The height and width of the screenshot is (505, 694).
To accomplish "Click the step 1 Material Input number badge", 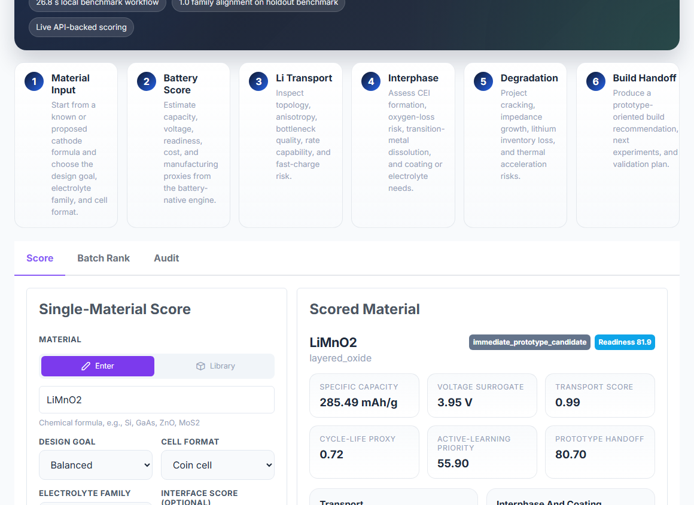I will (34, 81).
